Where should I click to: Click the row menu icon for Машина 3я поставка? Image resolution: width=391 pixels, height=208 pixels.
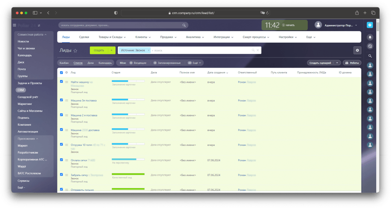point(67,100)
